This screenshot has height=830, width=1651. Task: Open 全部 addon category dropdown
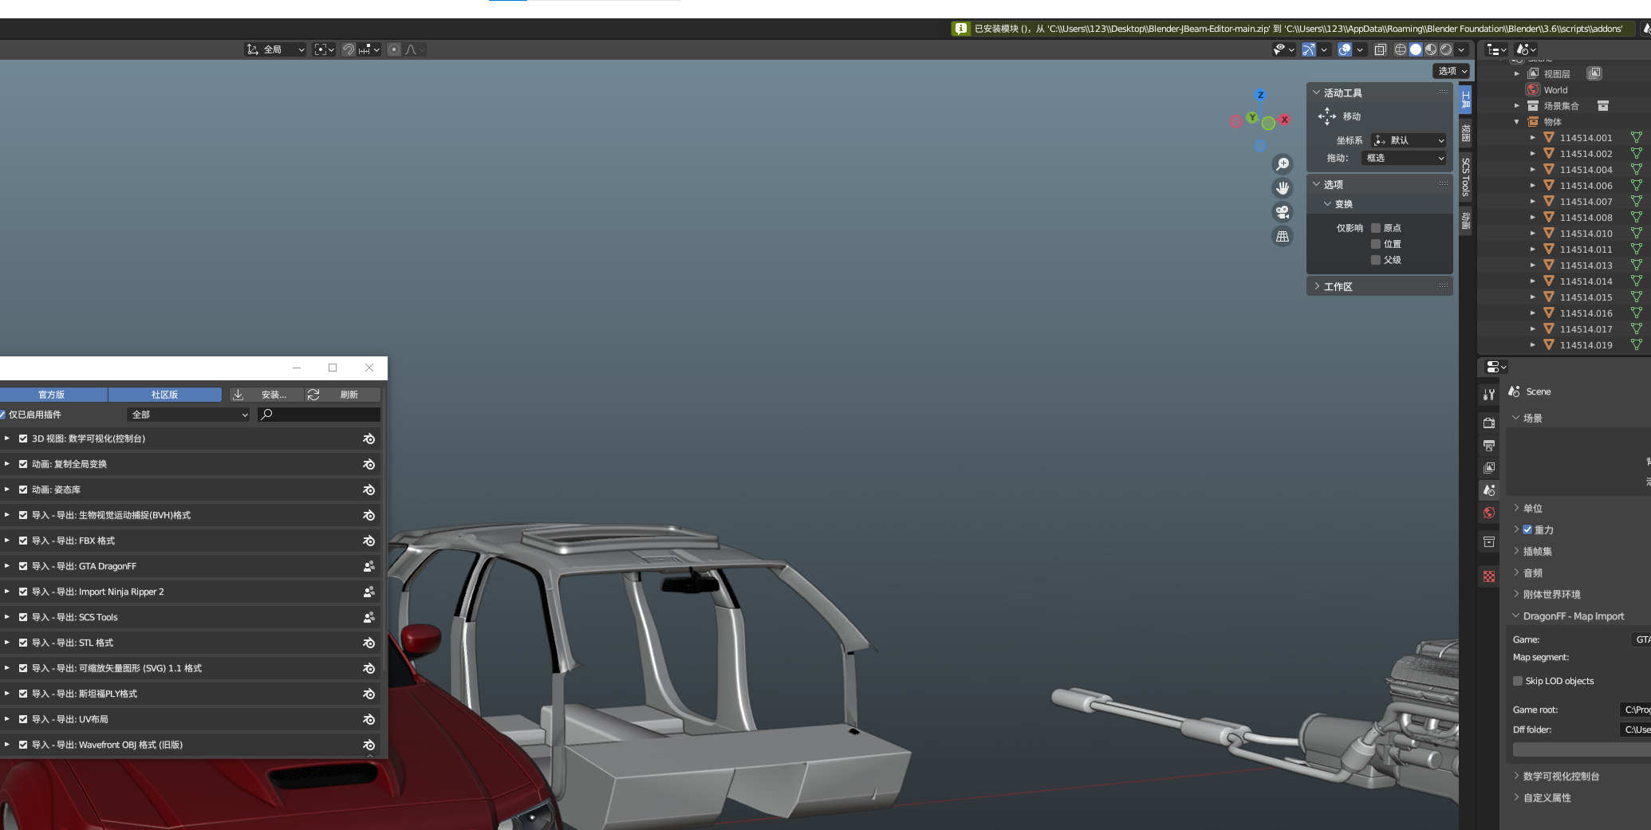click(188, 415)
